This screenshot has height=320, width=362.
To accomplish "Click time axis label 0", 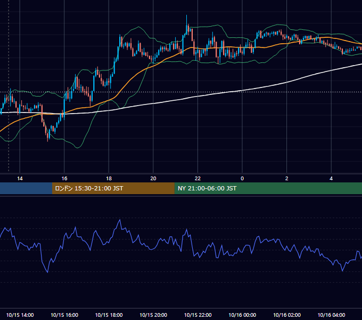I will (242, 179).
